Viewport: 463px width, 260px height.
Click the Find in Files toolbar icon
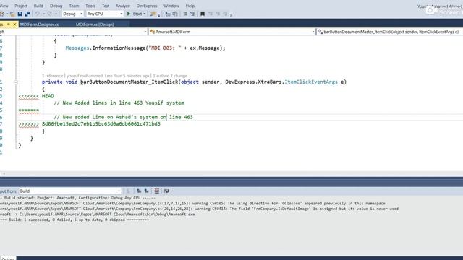coord(153,14)
